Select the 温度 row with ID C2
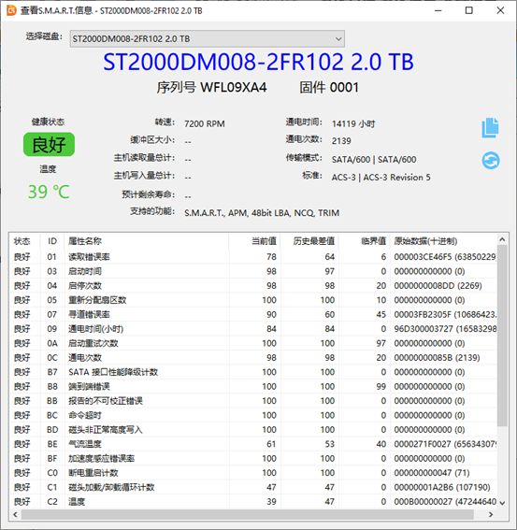 [x=253, y=502]
